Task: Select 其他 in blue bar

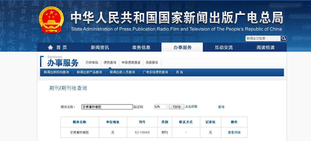Action: (x=179, y=72)
